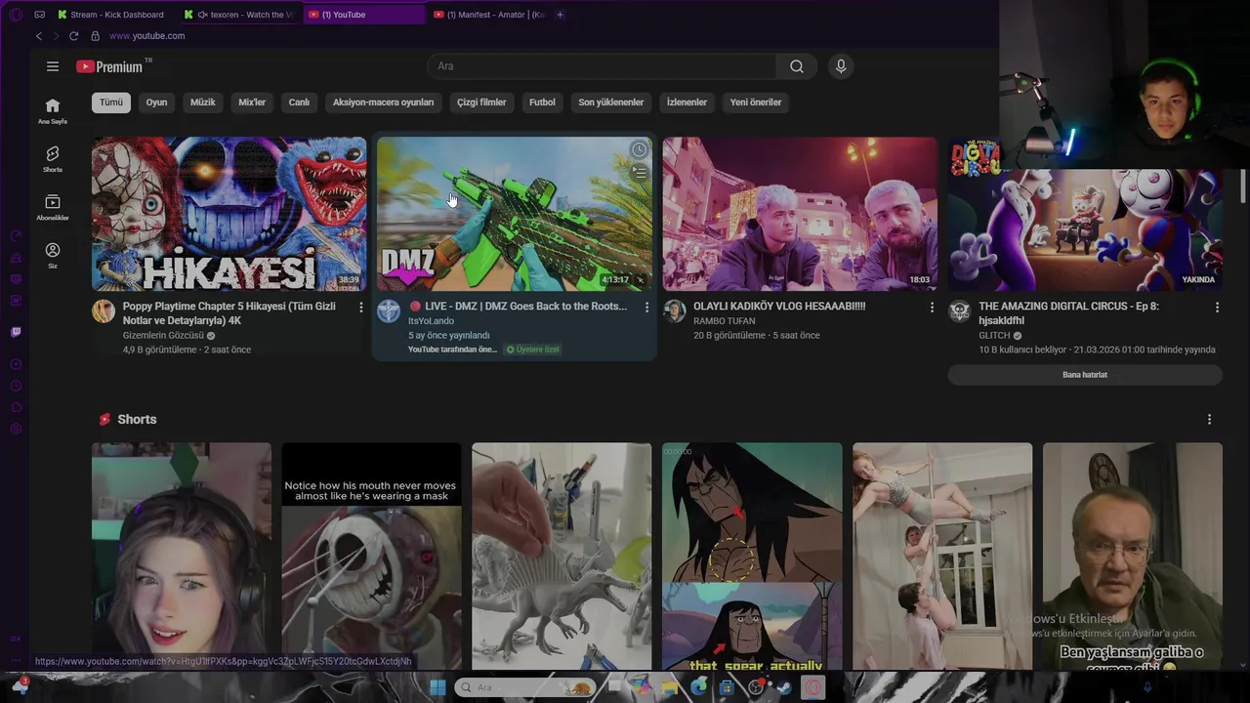
Task: Start voice search with the microphone
Action: click(x=841, y=66)
